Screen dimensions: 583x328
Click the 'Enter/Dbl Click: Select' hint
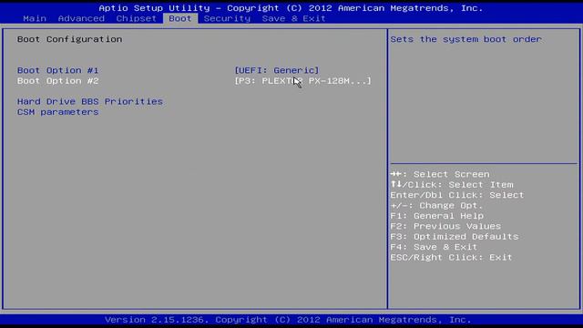click(457, 195)
